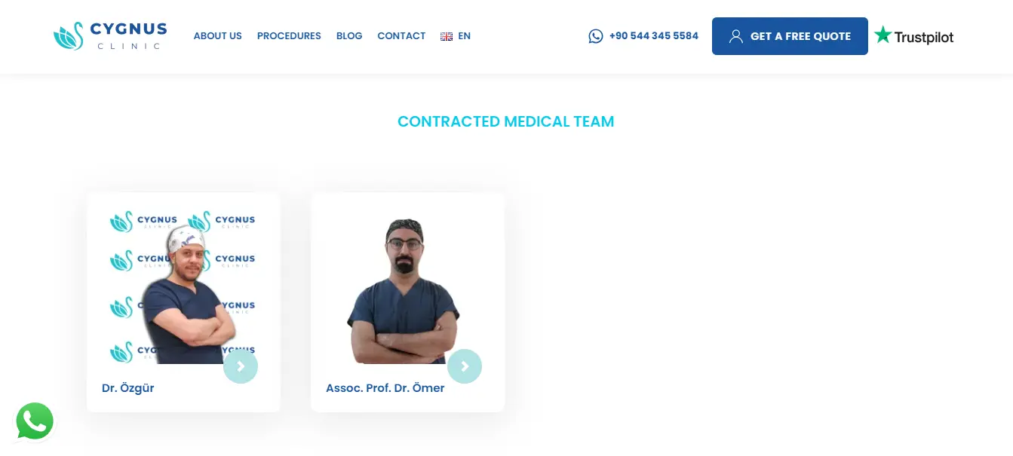Open the Contact page

[401, 36]
